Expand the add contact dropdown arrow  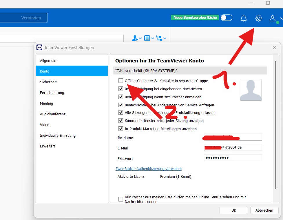pyautogui.click(x=140, y=38)
